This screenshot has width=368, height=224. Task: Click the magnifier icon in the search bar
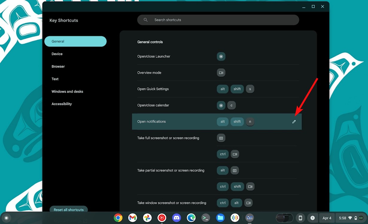point(145,20)
